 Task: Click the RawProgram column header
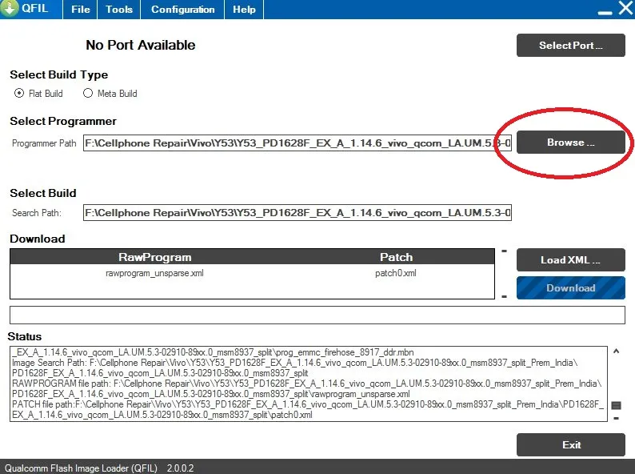pyautogui.click(x=154, y=257)
